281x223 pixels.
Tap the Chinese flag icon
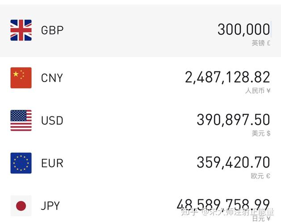[21, 78]
